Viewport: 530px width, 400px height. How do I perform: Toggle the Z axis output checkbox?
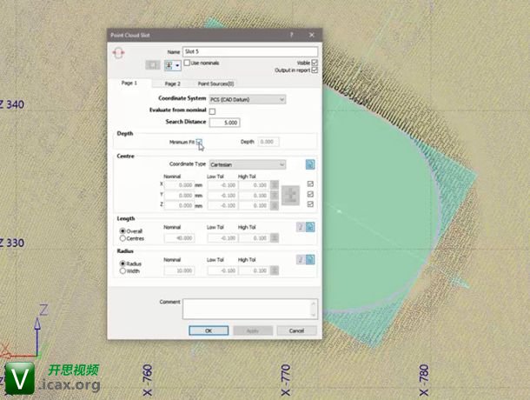click(310, 204)
